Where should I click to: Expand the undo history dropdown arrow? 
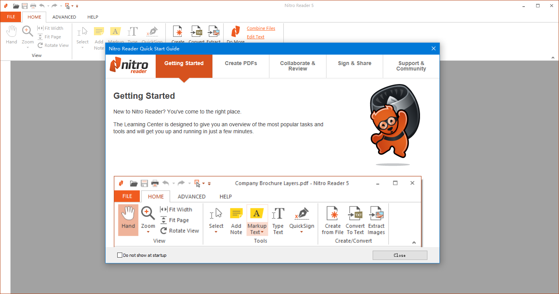(x=48, y=6)
